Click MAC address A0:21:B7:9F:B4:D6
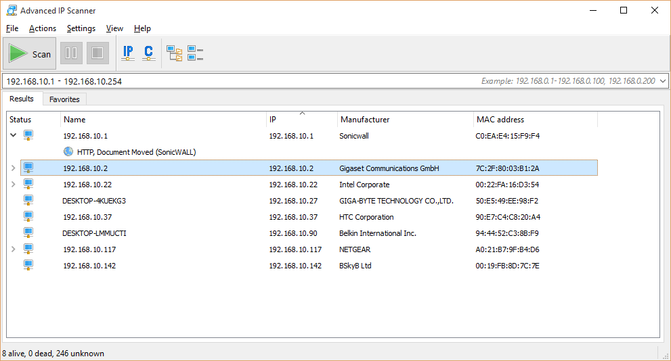 point(507,249)
